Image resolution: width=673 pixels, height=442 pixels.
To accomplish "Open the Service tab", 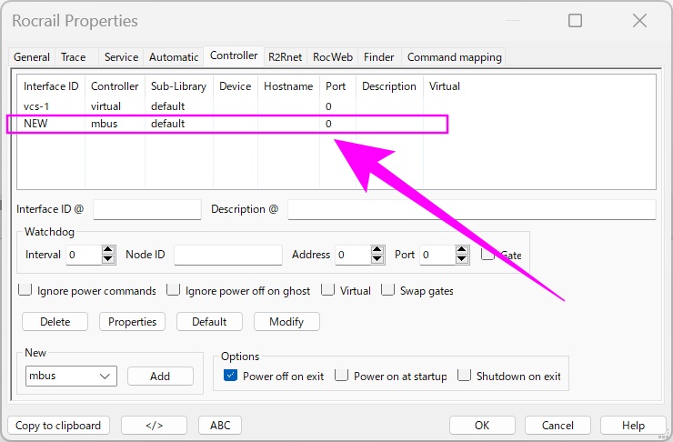I will 121,57.
